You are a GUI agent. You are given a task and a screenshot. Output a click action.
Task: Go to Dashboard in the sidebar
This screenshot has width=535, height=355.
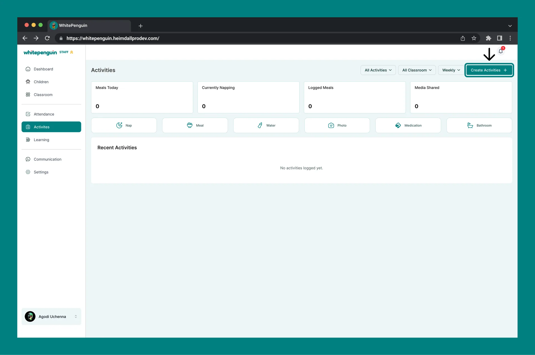(51, 69)
